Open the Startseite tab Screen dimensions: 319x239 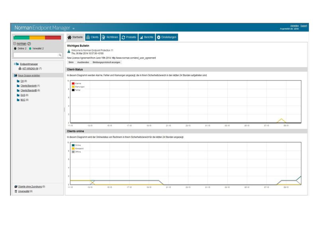(75, 37)
